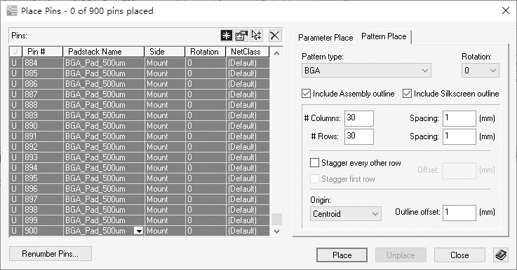517x270 pixels.
Task: Click the Renumber Pins button
Action: 50,254
